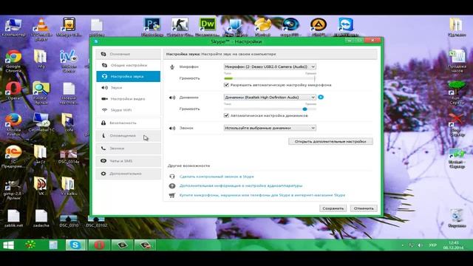
Task: Open the zablik.net file on desktop
Action: click(x=13, y=219)
